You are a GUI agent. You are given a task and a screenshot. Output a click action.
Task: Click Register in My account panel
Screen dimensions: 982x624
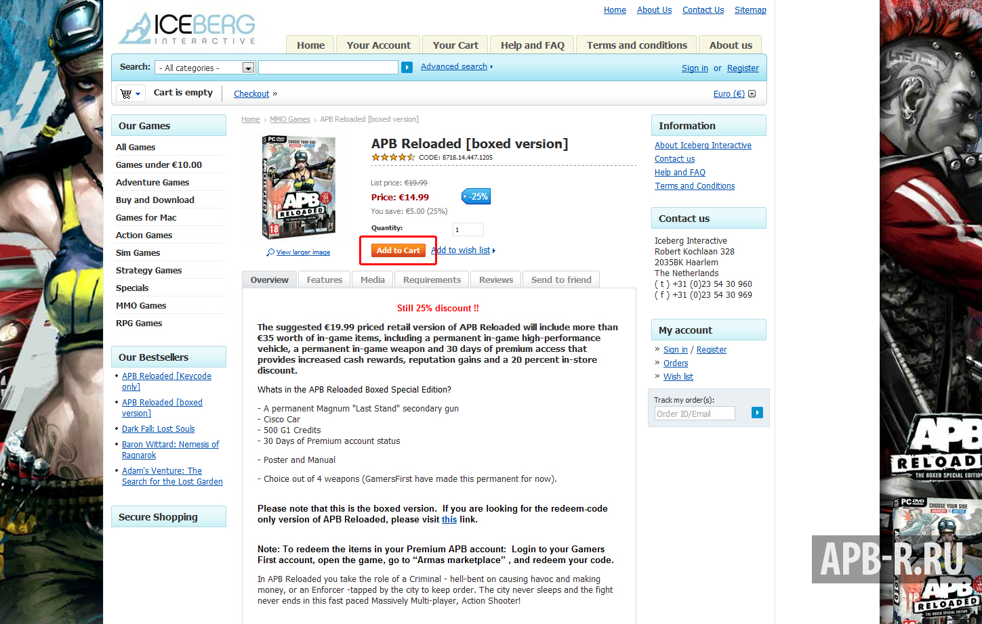(x=712, y=350)
